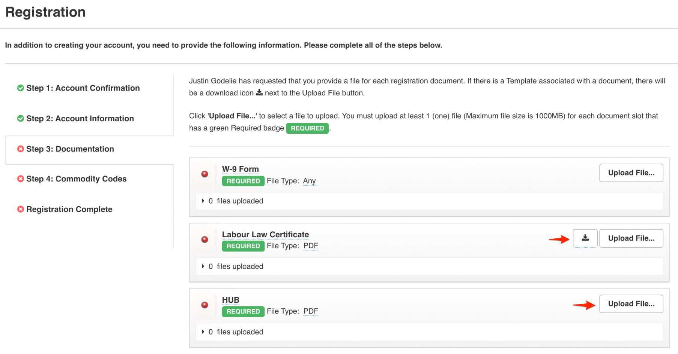Image resolution: width=678 pixels, height=354 pixels.
Task: Click the red status dot for HUB
Action: point(205,305)
